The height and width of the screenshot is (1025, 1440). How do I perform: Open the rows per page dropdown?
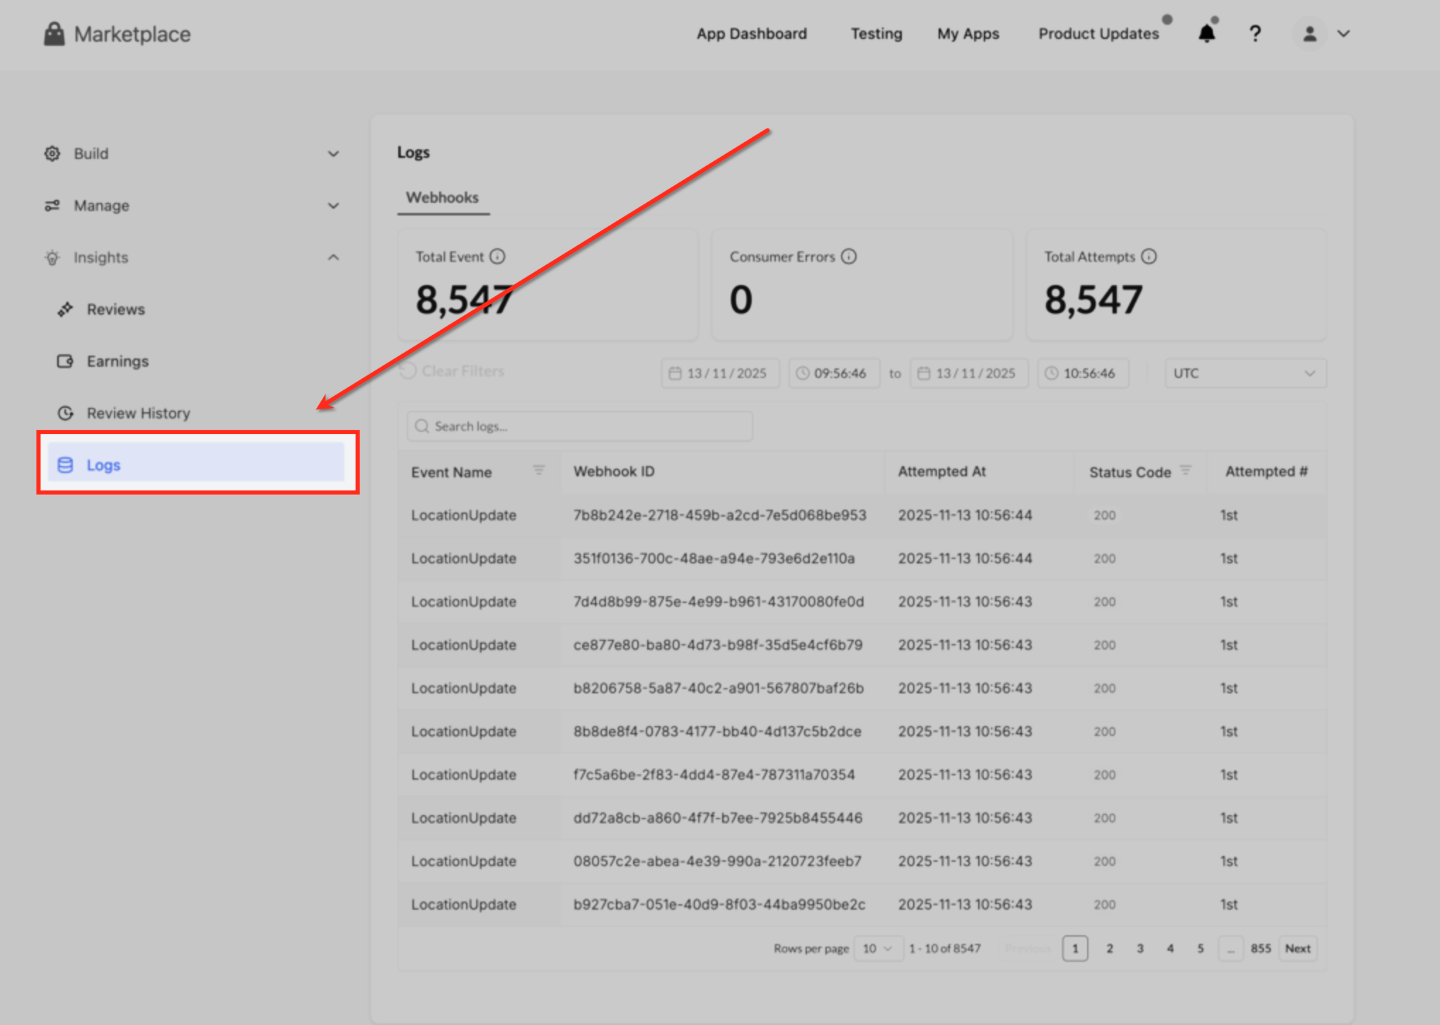[878, 949]
